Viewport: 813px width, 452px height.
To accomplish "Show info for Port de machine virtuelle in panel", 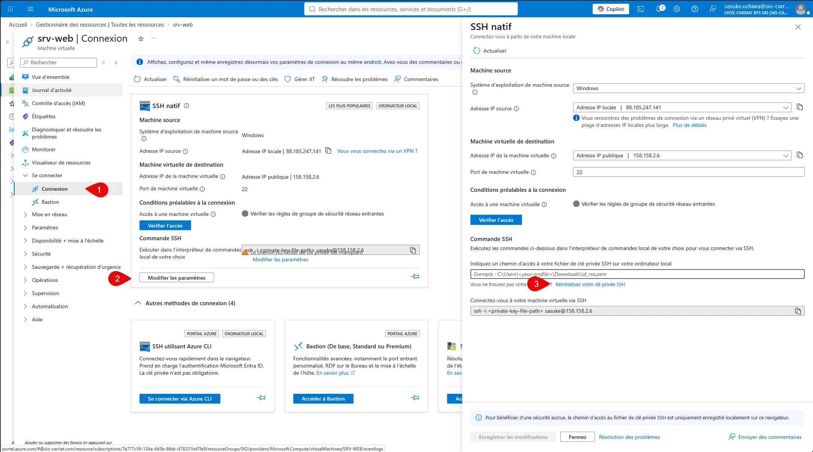I will 533,173.
